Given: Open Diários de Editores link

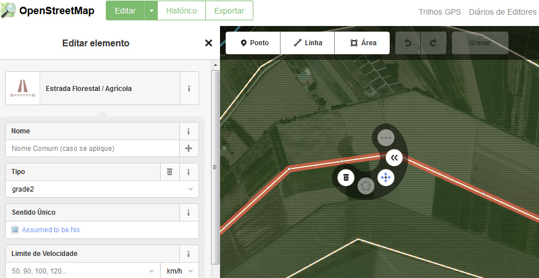Looking at the screenshot, I should point(503,12).
